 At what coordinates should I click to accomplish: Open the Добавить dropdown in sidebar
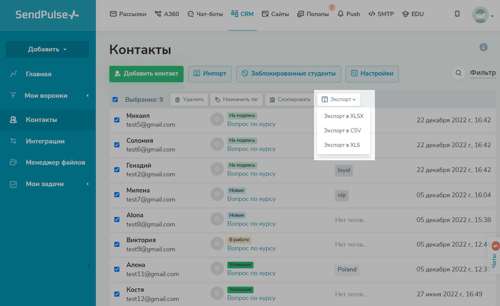tap(47, 49)
